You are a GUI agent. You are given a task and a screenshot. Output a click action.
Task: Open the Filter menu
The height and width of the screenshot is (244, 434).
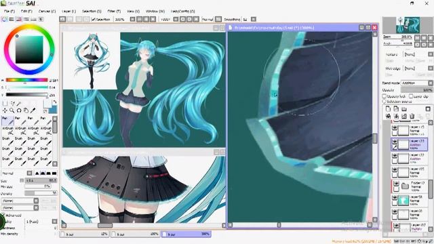[x=114, y=12]
